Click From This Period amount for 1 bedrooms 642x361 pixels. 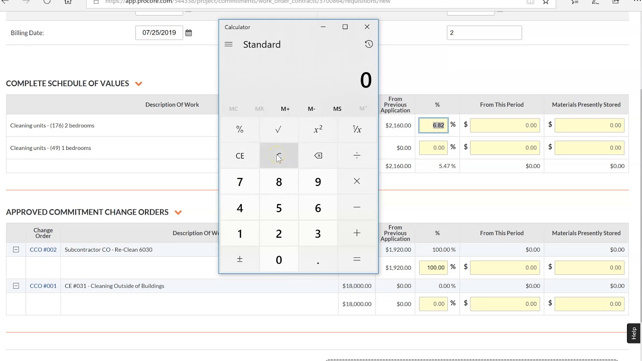pos(505,147)
